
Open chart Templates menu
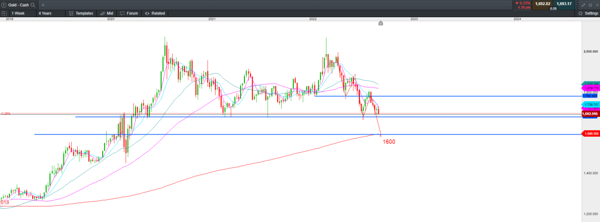click(x=81, y=13)
